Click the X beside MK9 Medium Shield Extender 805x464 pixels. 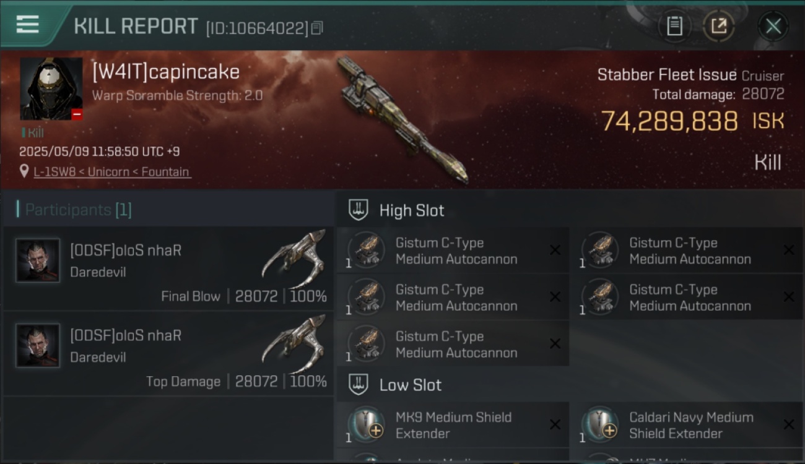[555, 424]
